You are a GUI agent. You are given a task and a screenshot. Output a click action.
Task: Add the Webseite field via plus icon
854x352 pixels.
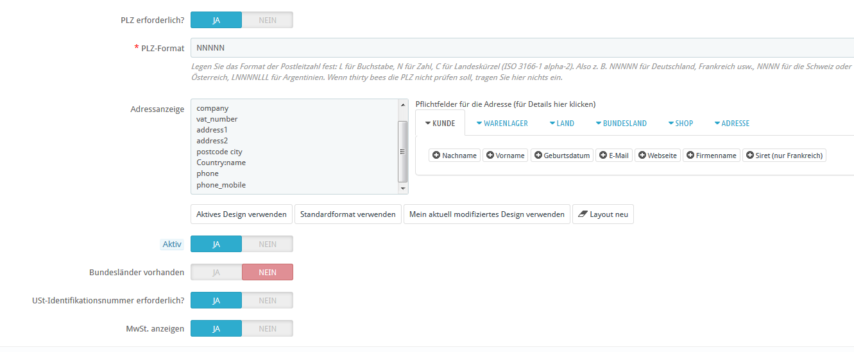(x=642, y=156)
